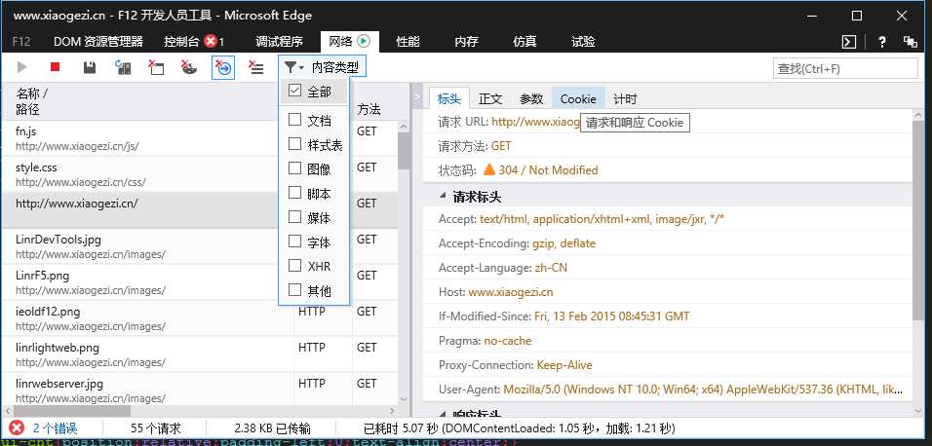Open the 计时 details tab

625,99
